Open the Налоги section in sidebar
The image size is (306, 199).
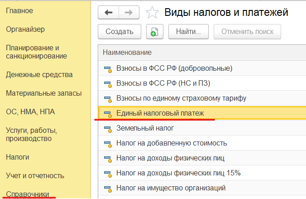click(18, 157)
